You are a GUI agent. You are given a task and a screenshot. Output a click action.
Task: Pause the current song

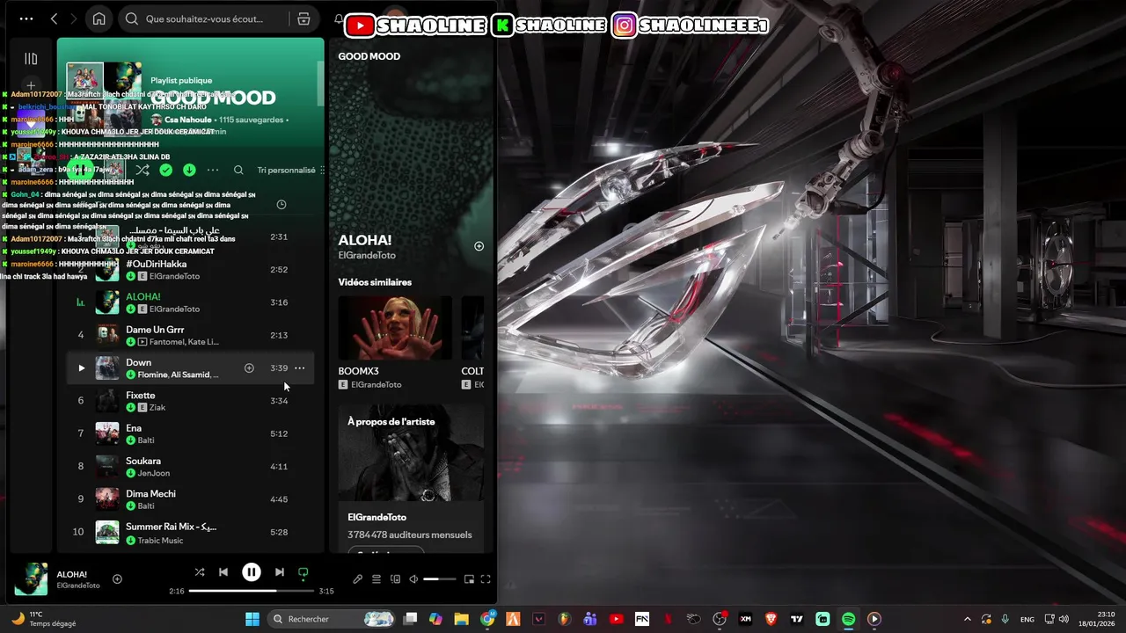click(x=252, y=572)
